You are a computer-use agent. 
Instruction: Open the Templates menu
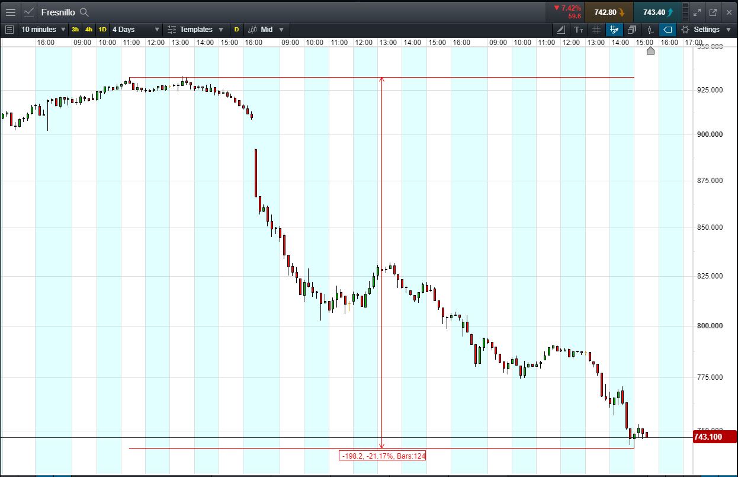pyautogui.click(x=195, y=29)
